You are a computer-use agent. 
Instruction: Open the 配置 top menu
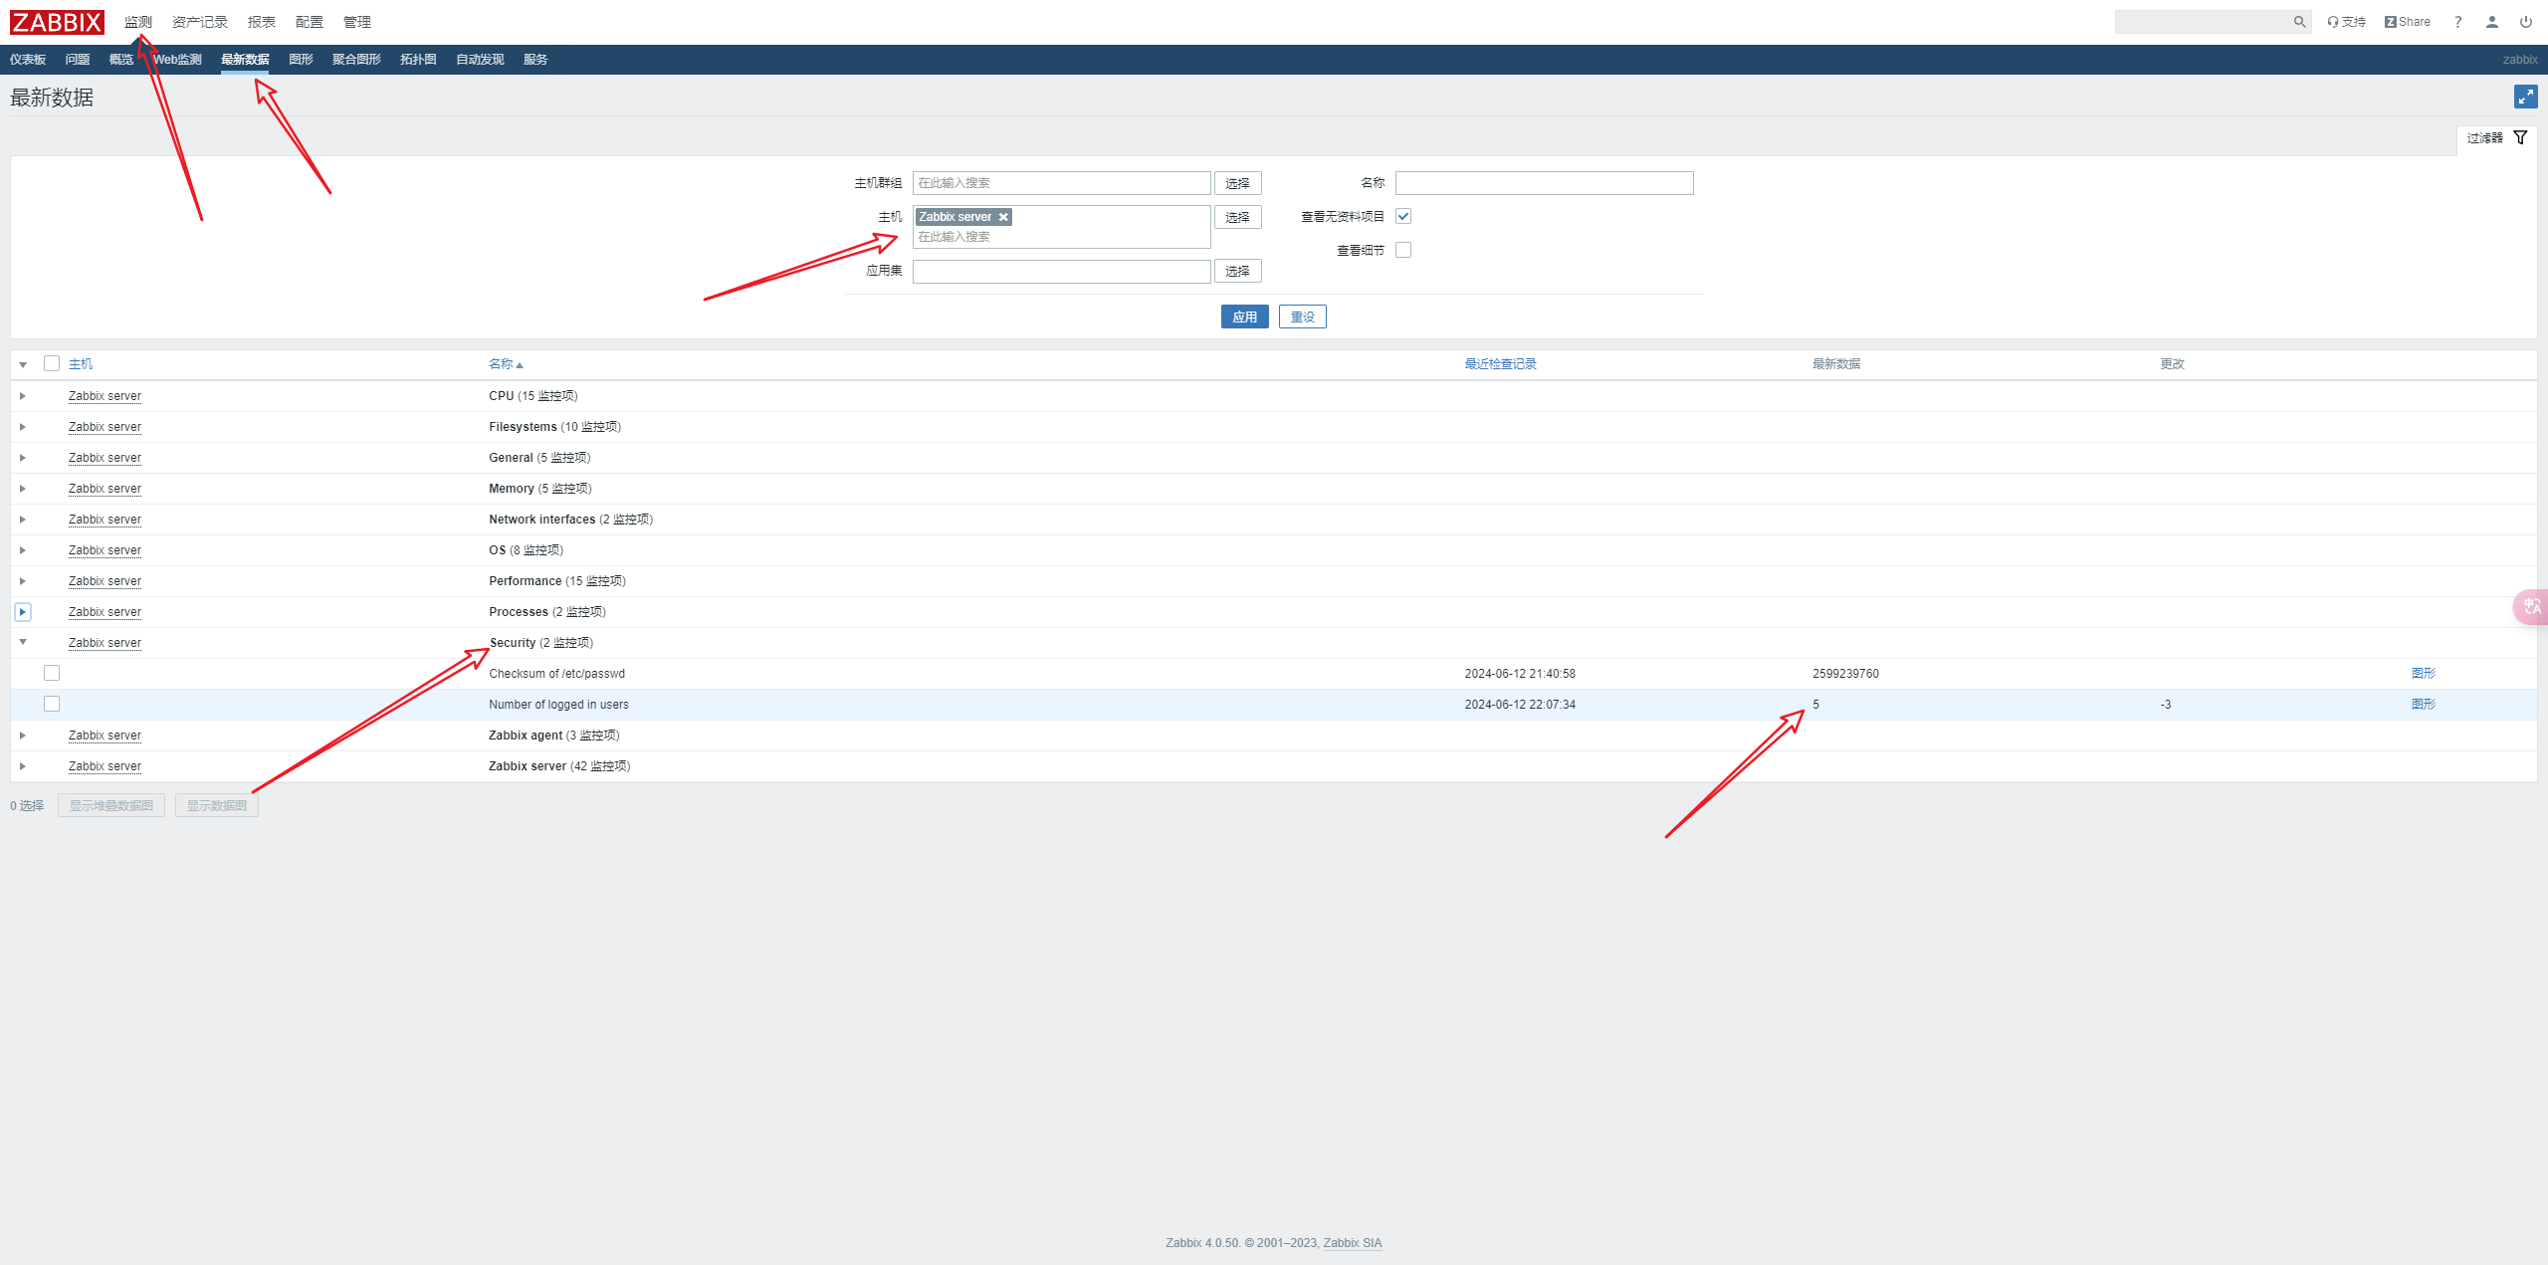point(310,22)
